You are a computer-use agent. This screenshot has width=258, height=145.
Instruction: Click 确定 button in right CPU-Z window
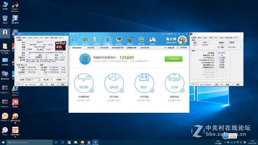[x=238, y=84]
